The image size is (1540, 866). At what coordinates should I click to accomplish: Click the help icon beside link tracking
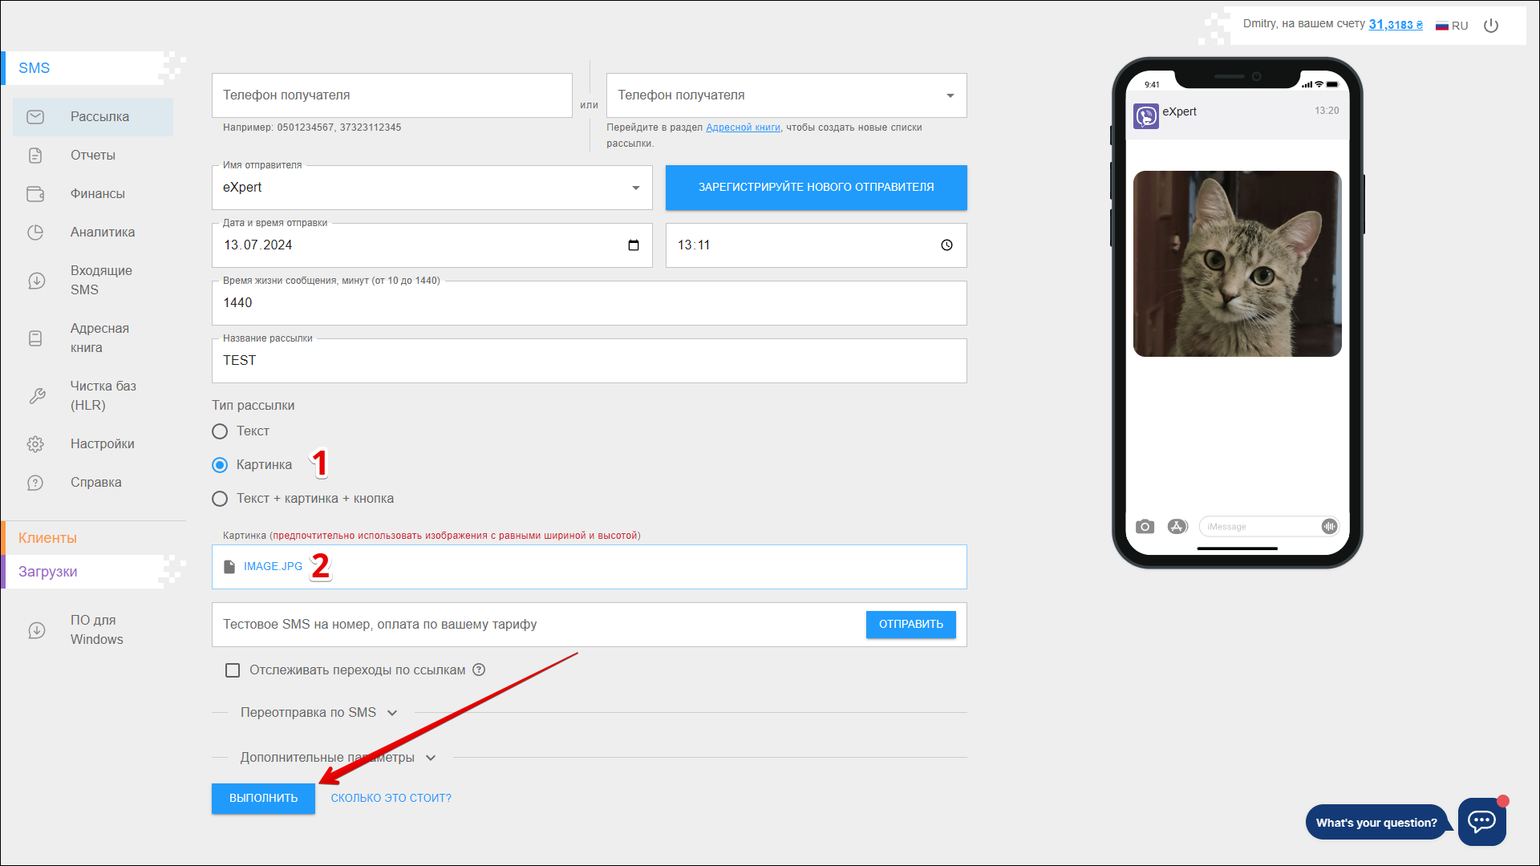pyautogui.click(x=479, y=670)
